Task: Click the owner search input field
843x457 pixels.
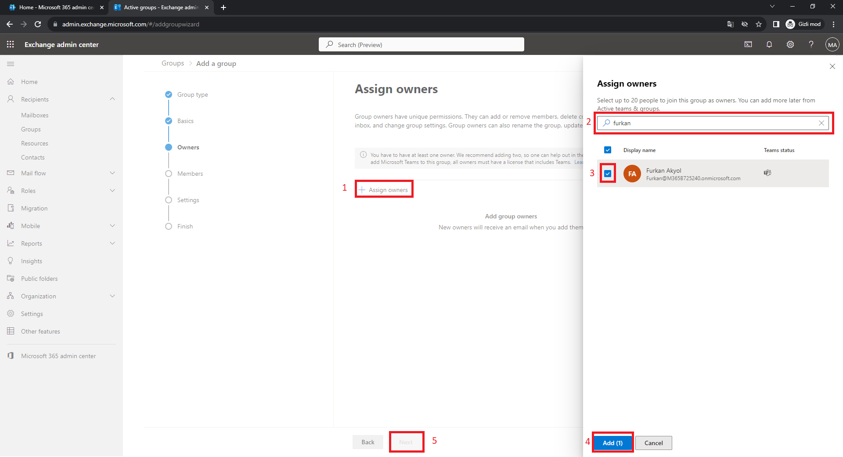Action: 711,123
